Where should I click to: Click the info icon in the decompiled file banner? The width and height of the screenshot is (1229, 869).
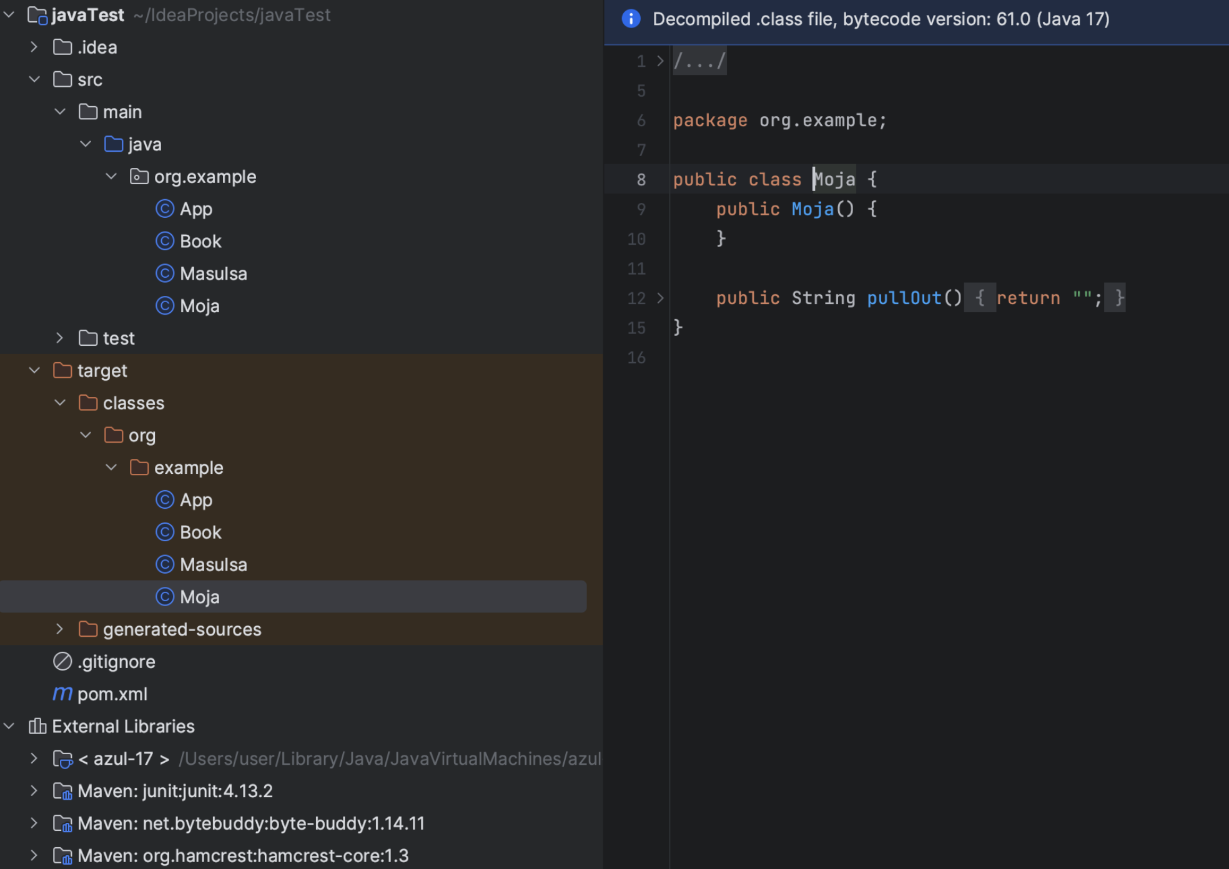tap(631, 19)
